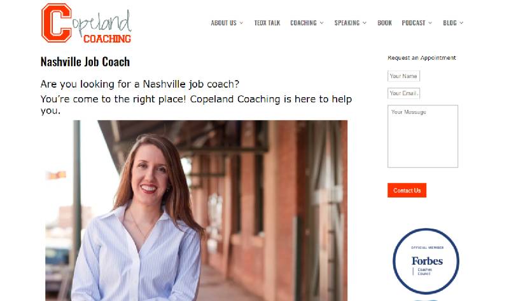Click the photo of the woman coach

[197, 211]
